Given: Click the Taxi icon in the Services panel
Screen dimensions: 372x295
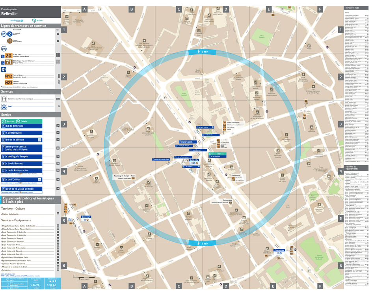Looking at the screenshot, I should (4, 106).
